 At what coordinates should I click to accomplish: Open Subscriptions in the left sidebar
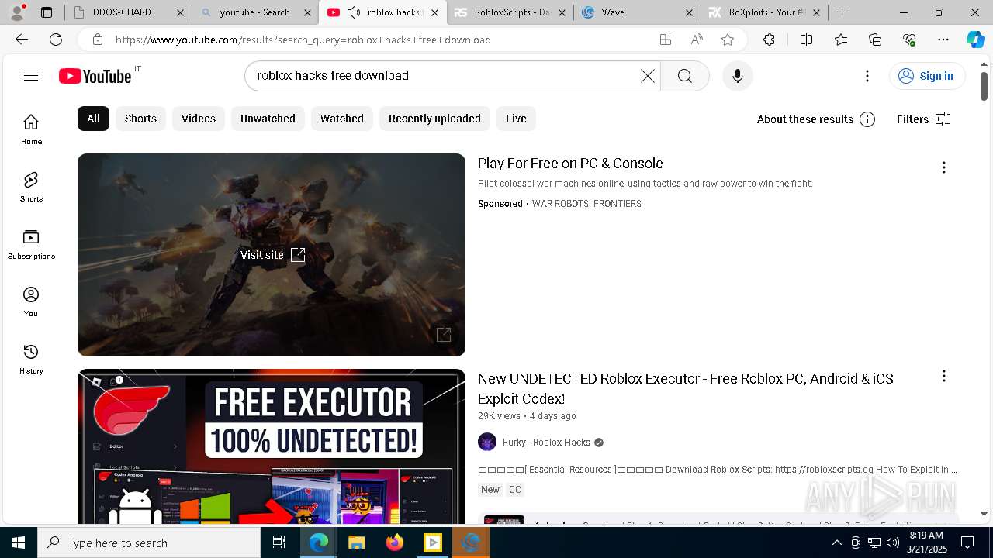[31, 244]
